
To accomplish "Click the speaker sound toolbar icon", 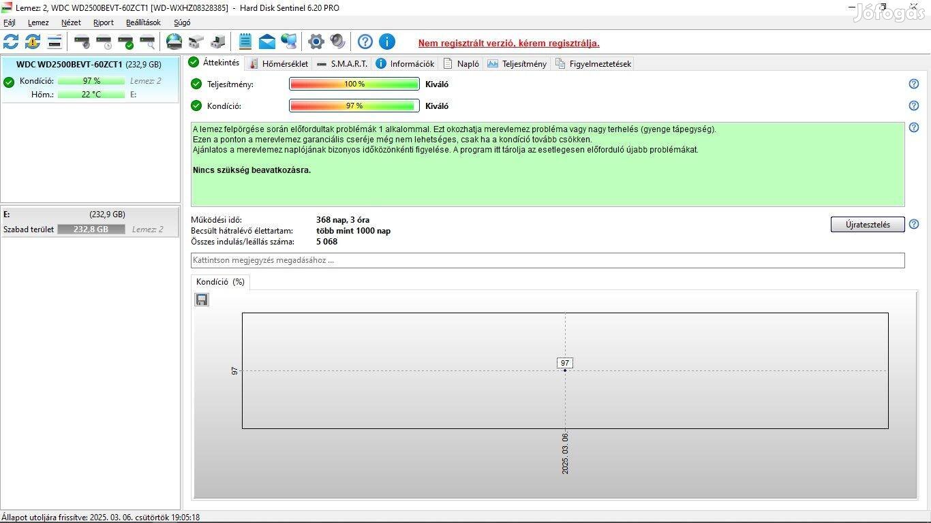I will coord(338,42).
